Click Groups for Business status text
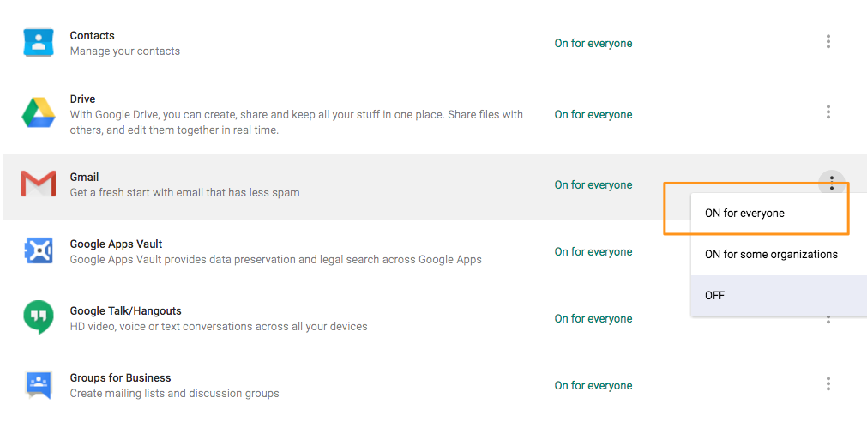 pyautogui.click(x=593, y=385)
